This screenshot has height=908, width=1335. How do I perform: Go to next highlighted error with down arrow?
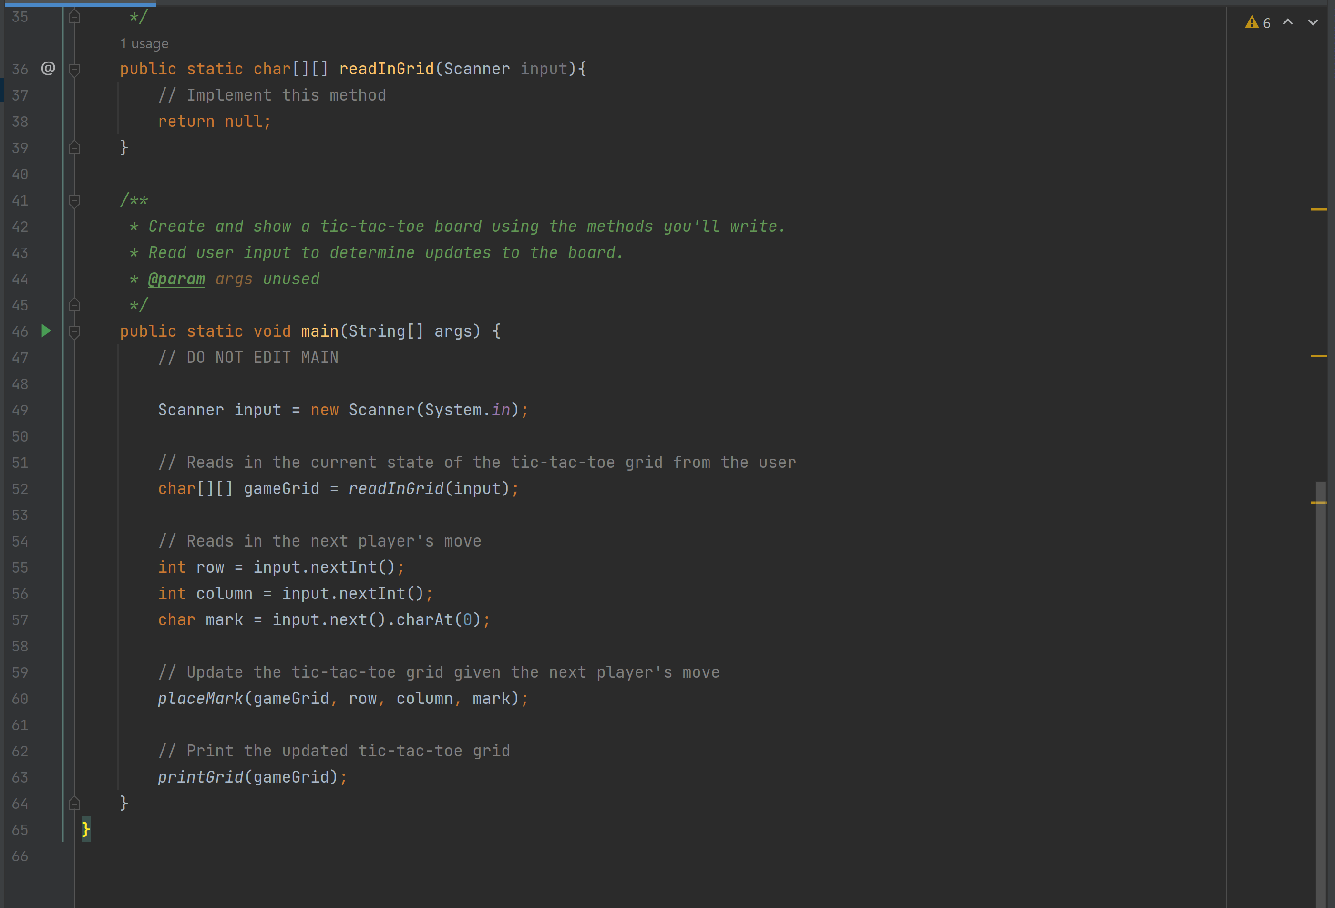point(1313,22)
